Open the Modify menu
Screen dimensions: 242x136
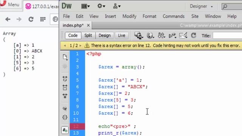(129, 16)
